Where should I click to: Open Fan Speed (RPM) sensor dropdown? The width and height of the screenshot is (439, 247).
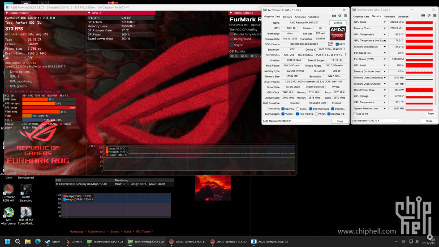pyautogui.click(x=384, y=59)
